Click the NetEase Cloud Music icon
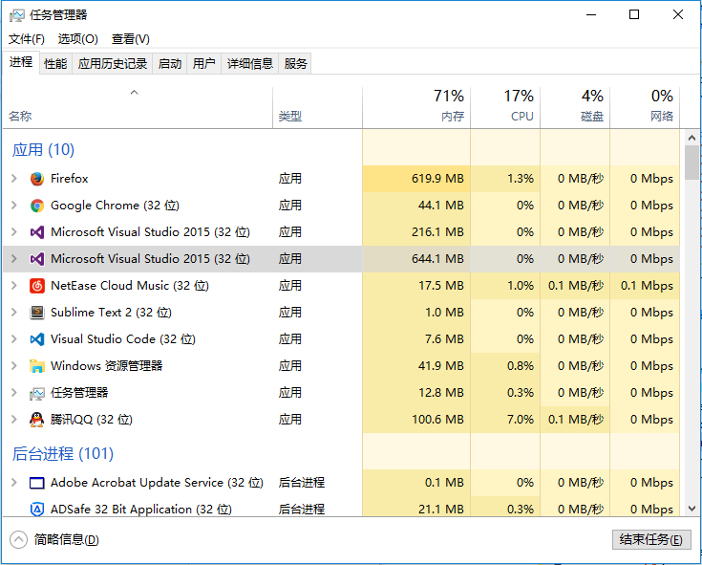Screen dimensions: 702x565 [x=36, y=286]
